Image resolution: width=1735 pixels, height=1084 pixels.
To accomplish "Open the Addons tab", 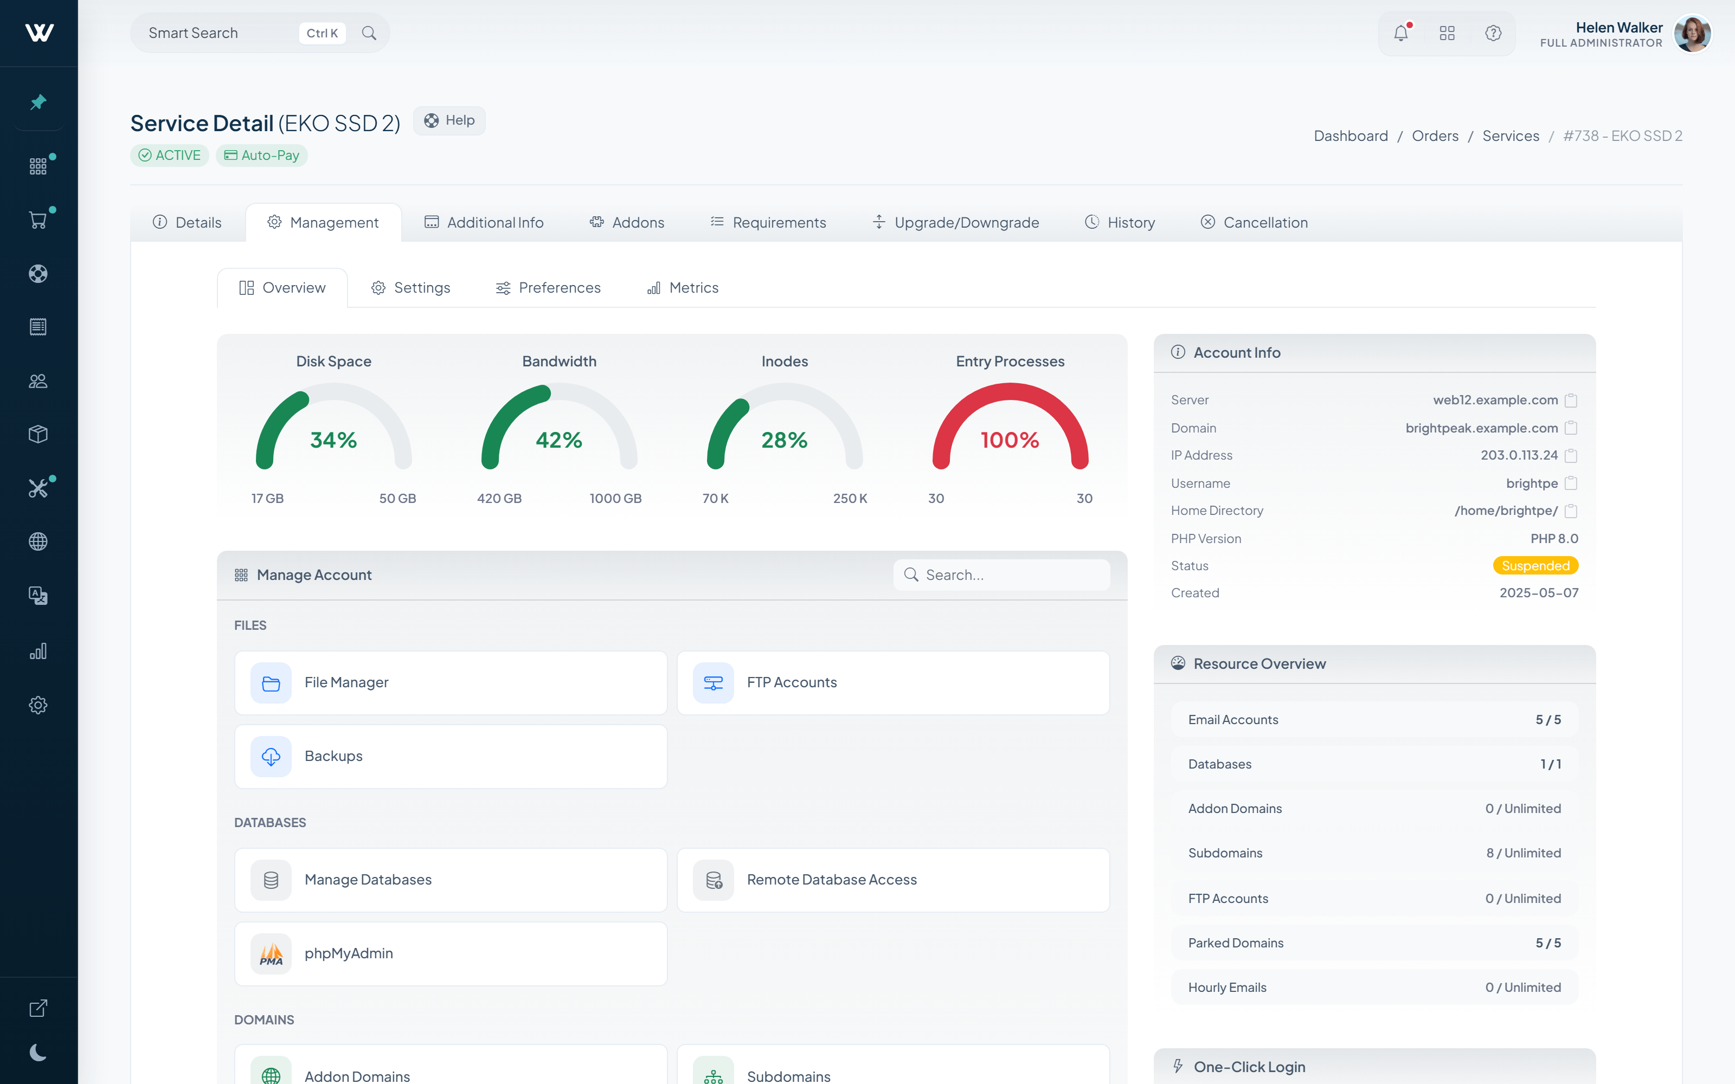I will [x=627, y=222].
